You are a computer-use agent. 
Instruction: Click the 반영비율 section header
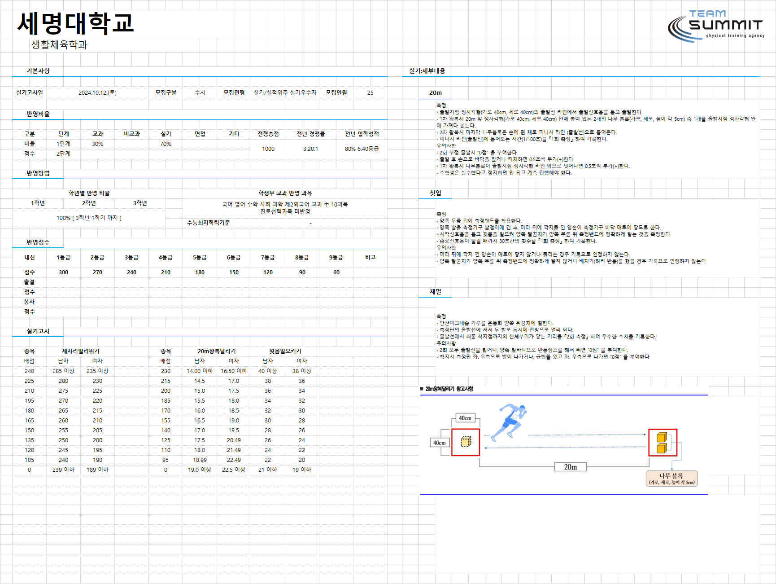[38, 114]
